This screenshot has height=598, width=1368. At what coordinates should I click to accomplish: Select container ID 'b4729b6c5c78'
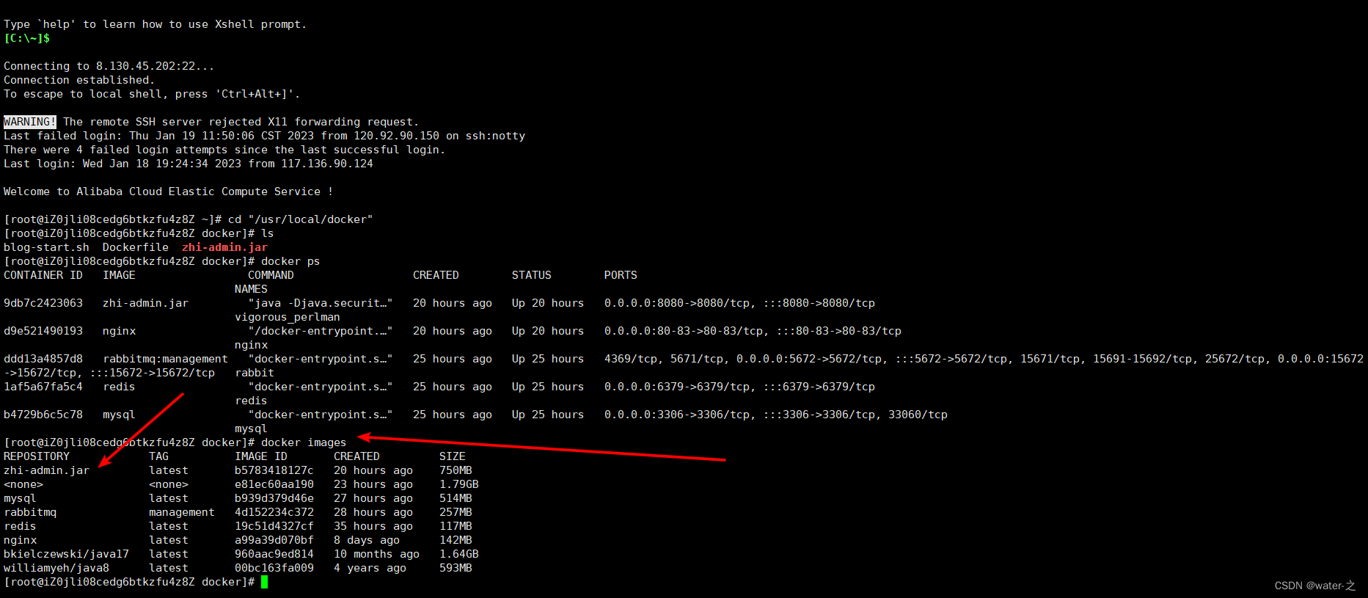(43, 415)
